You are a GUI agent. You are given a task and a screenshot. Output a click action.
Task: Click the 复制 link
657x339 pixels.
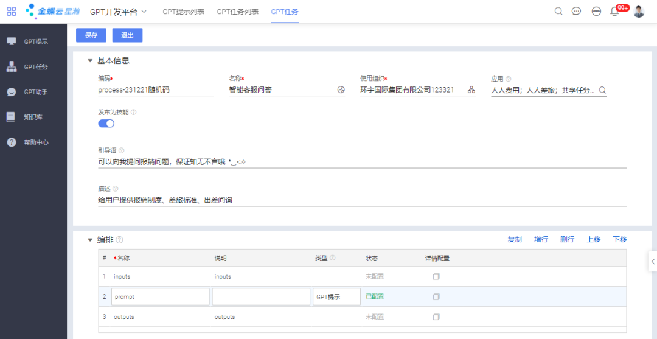click(515, 239)
